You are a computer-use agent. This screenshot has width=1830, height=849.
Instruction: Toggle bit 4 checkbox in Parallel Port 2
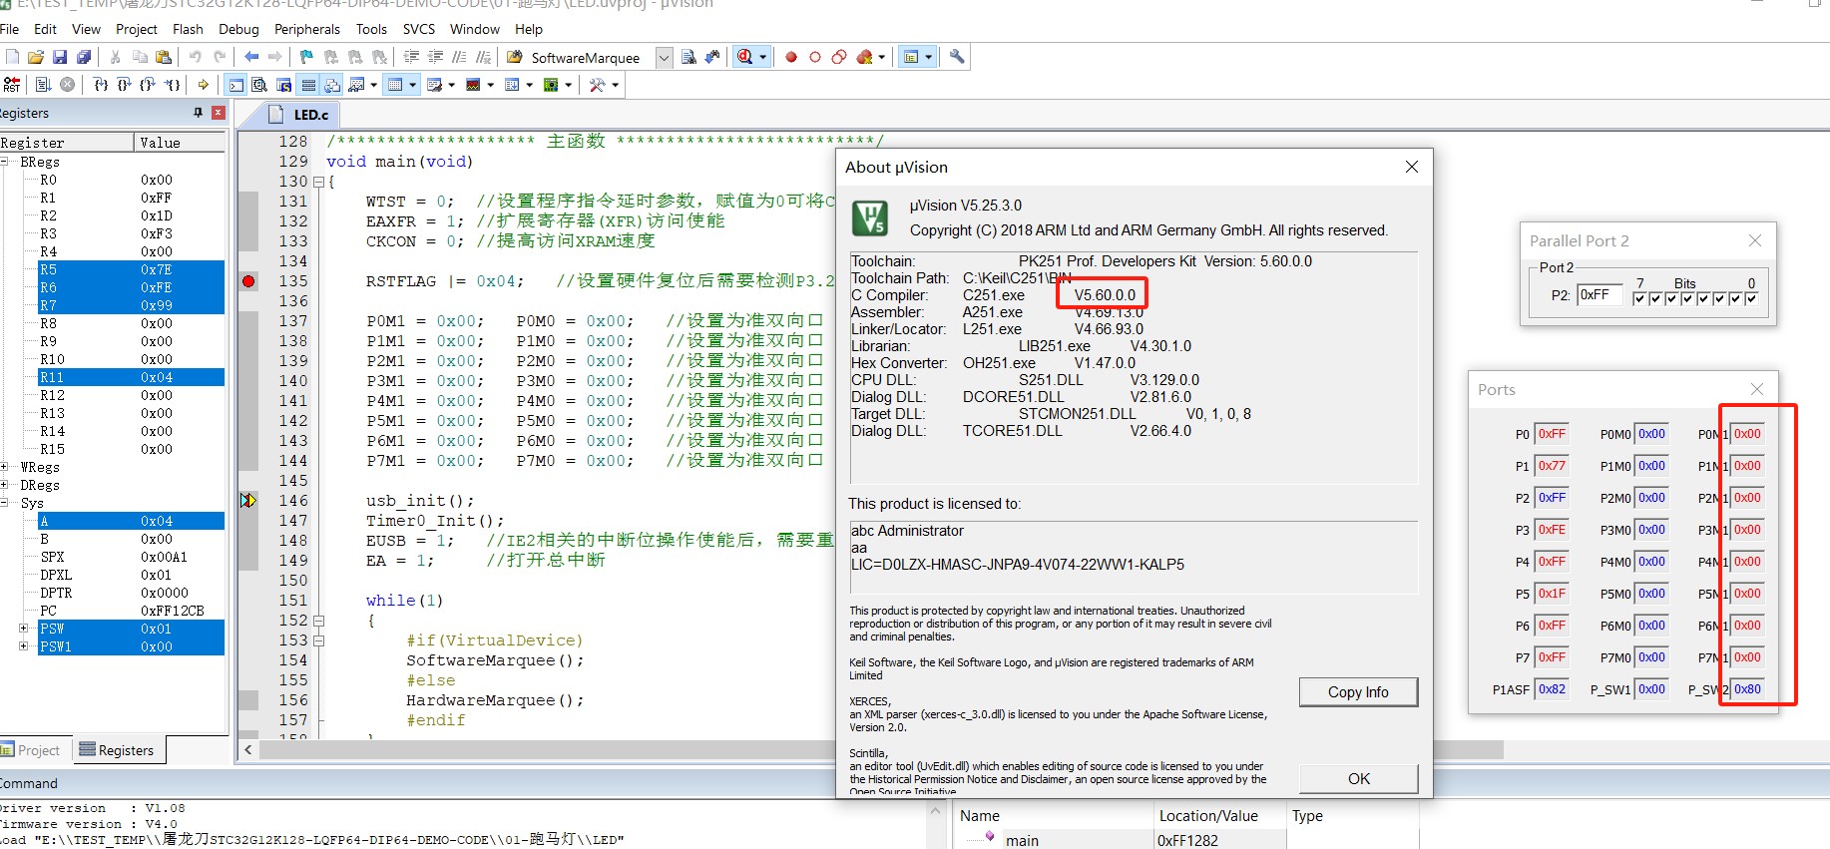[1687, 298]
